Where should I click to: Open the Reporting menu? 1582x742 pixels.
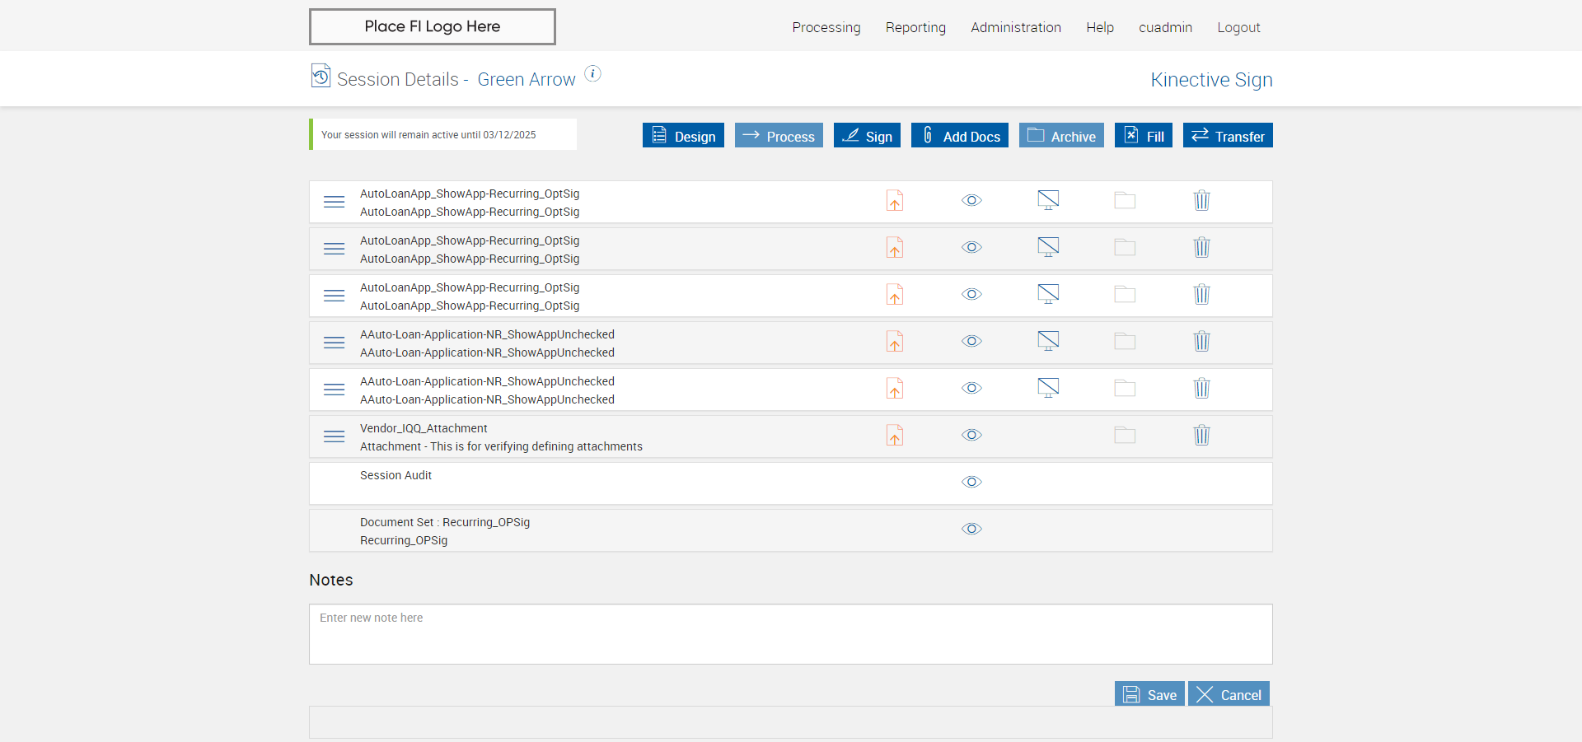point(915,27)
